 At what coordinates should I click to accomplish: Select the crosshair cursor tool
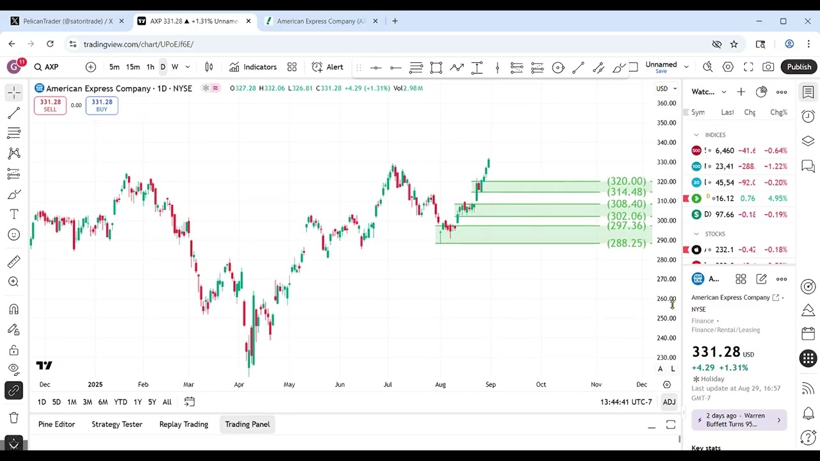pos(13,93)
